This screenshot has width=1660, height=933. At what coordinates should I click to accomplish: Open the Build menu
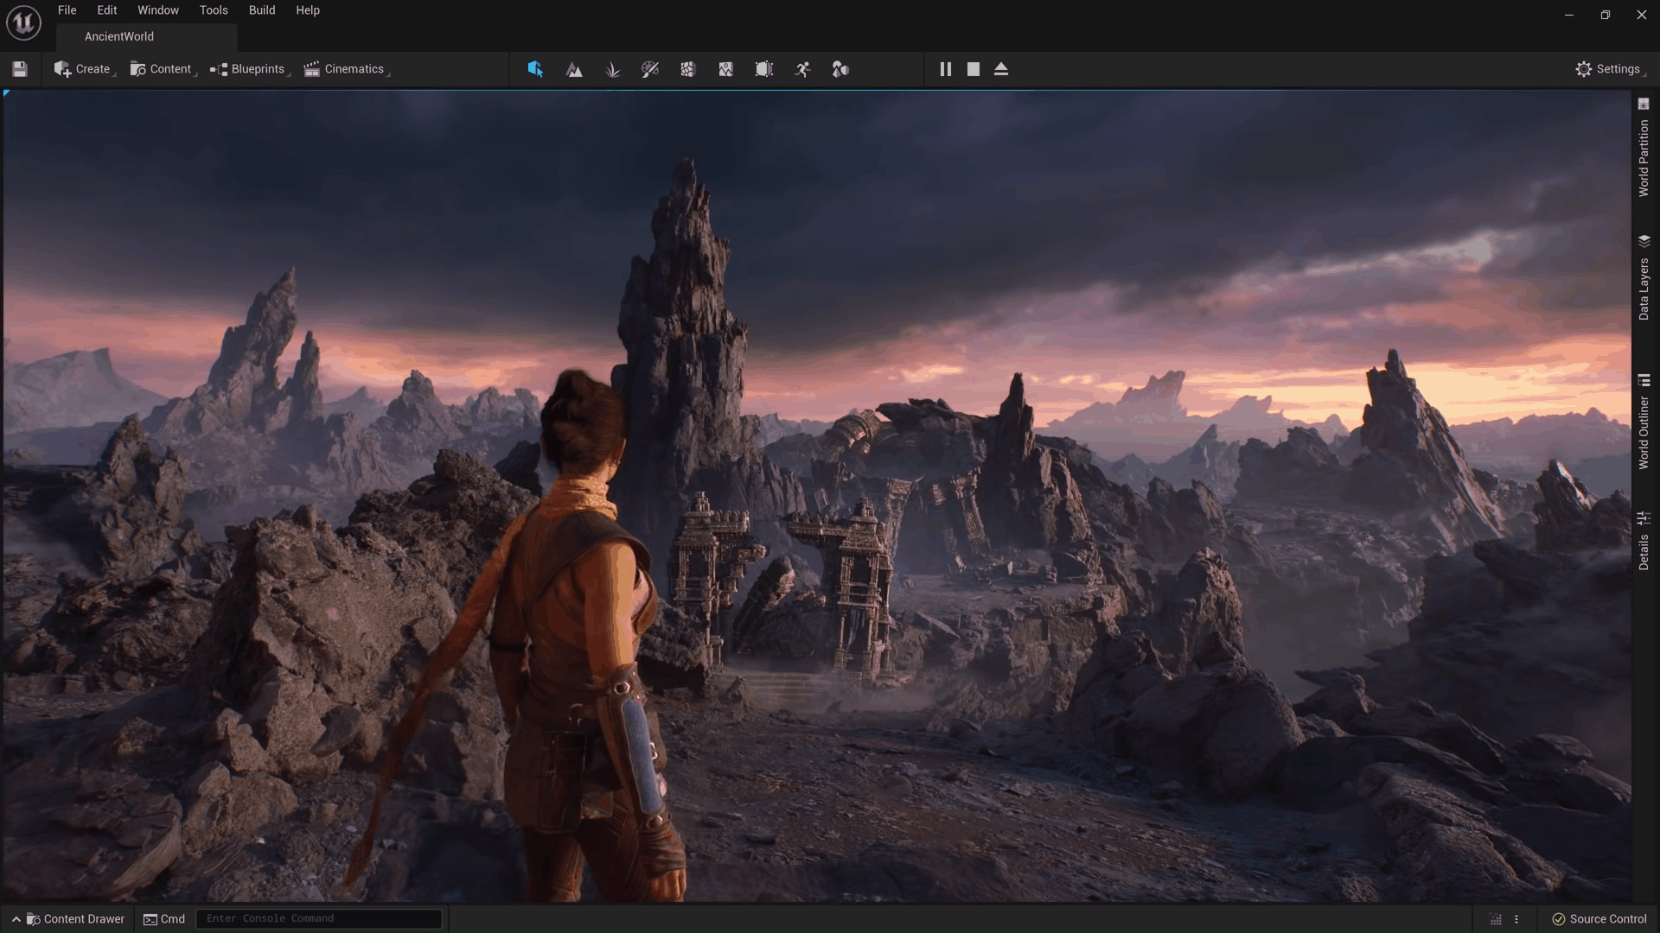(x=262, y=10)
